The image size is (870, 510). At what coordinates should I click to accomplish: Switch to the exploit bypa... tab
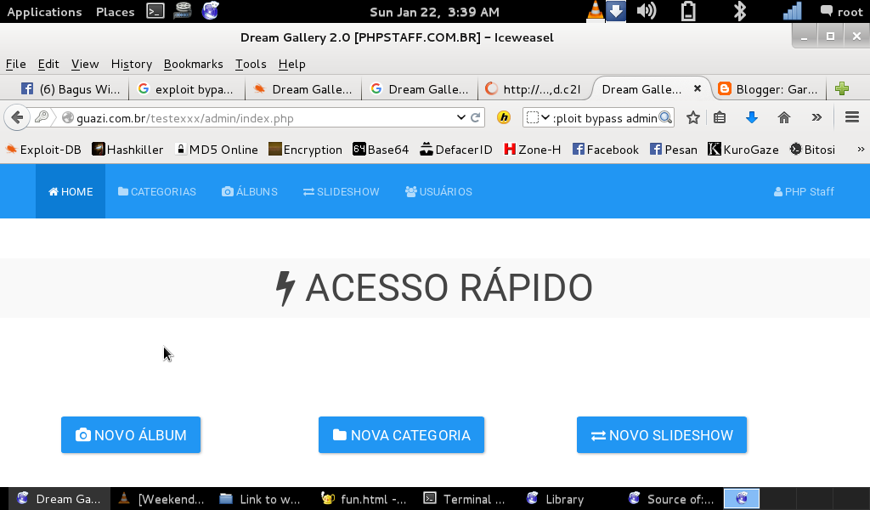coord(186,88)
